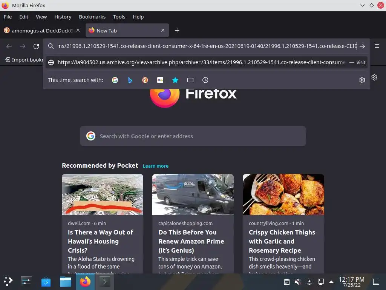Expand hidden system tray icons
The image size is (386, 290).
coord(332,282)
